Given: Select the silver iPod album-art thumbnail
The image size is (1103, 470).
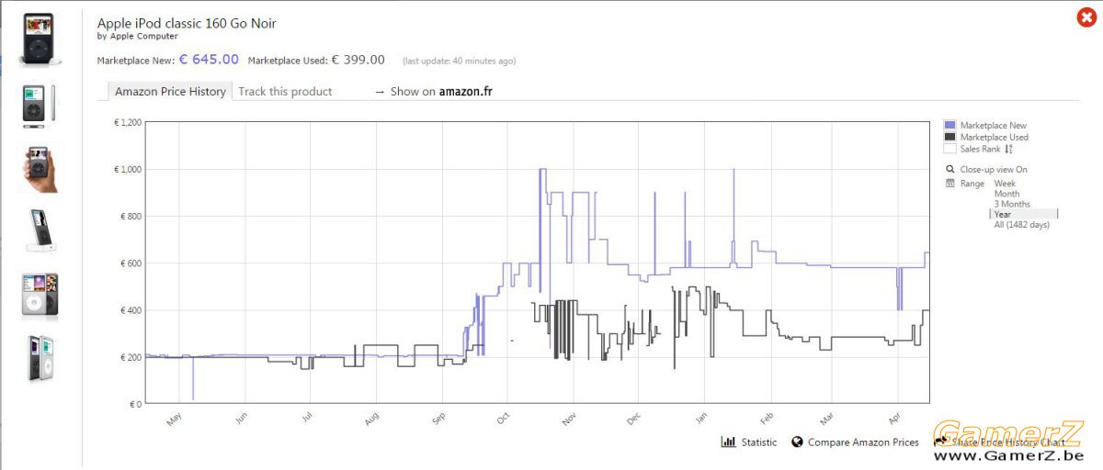Looking at the screenshot, I should (39, 295).
